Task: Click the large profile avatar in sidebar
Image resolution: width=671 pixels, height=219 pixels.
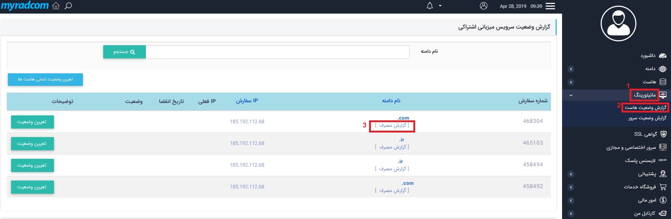Action: tap(618, 24)
